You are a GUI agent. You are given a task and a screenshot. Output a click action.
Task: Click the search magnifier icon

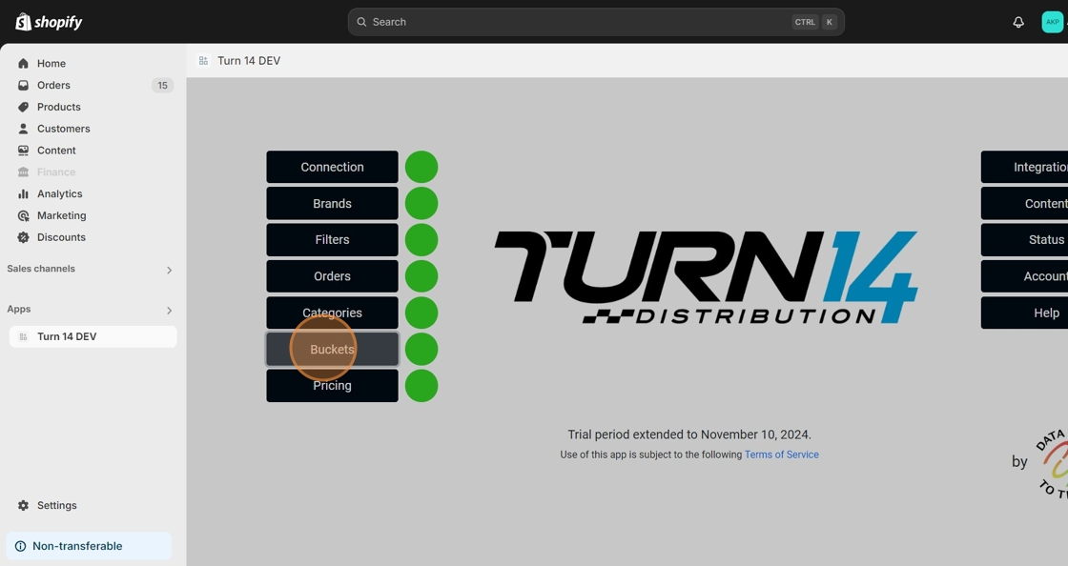361,22
